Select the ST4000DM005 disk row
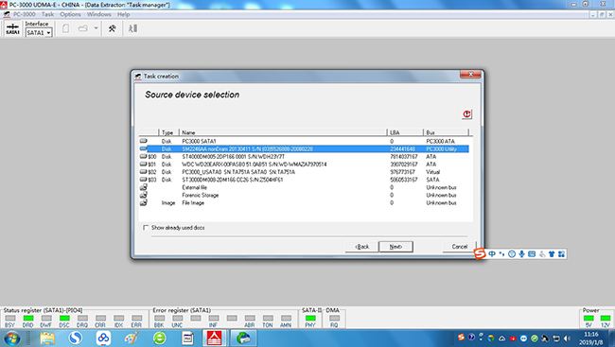The image size is (615, 347). (304, 156)
